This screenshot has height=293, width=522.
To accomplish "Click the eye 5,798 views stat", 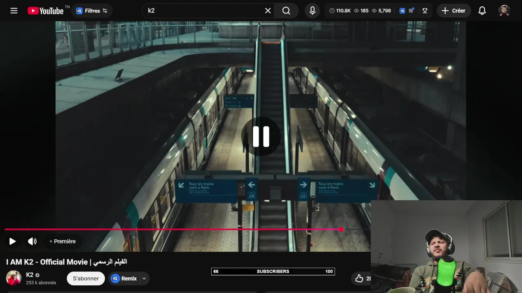I will coord(381,11).
